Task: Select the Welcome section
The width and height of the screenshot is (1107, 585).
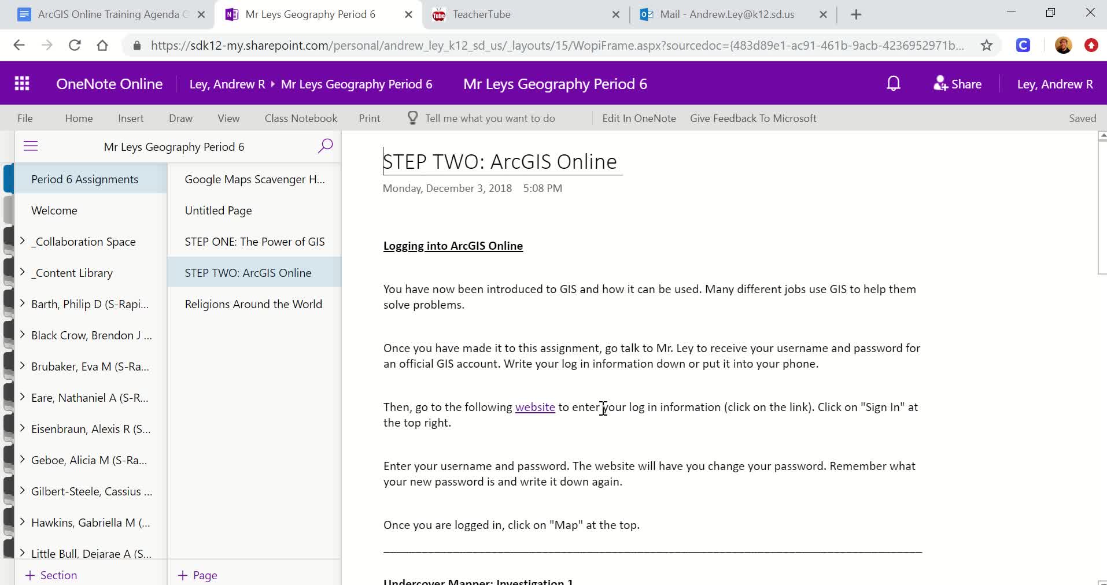Action: [90, 210]
